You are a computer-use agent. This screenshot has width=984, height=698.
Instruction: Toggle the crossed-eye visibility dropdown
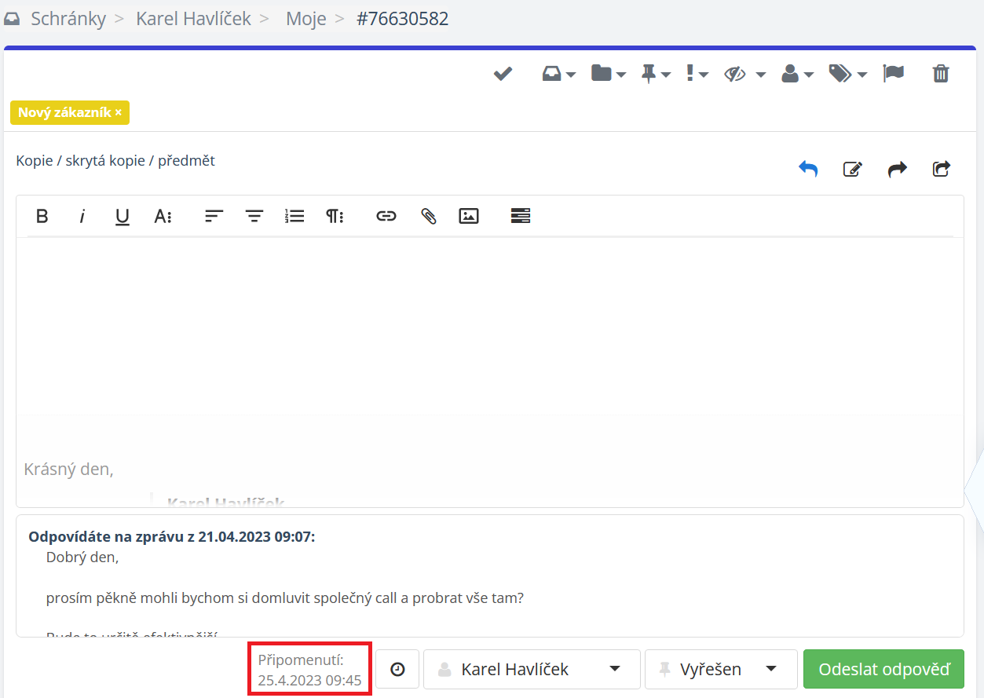point(744,74)
